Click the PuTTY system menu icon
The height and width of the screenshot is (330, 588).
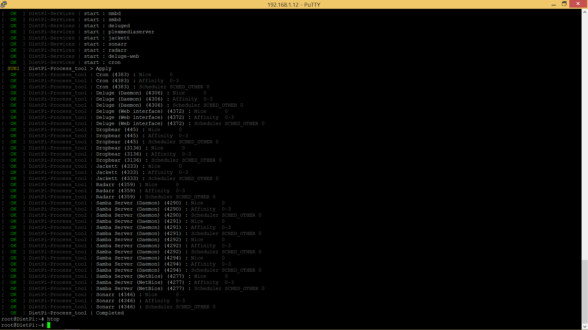pos(4,4)
